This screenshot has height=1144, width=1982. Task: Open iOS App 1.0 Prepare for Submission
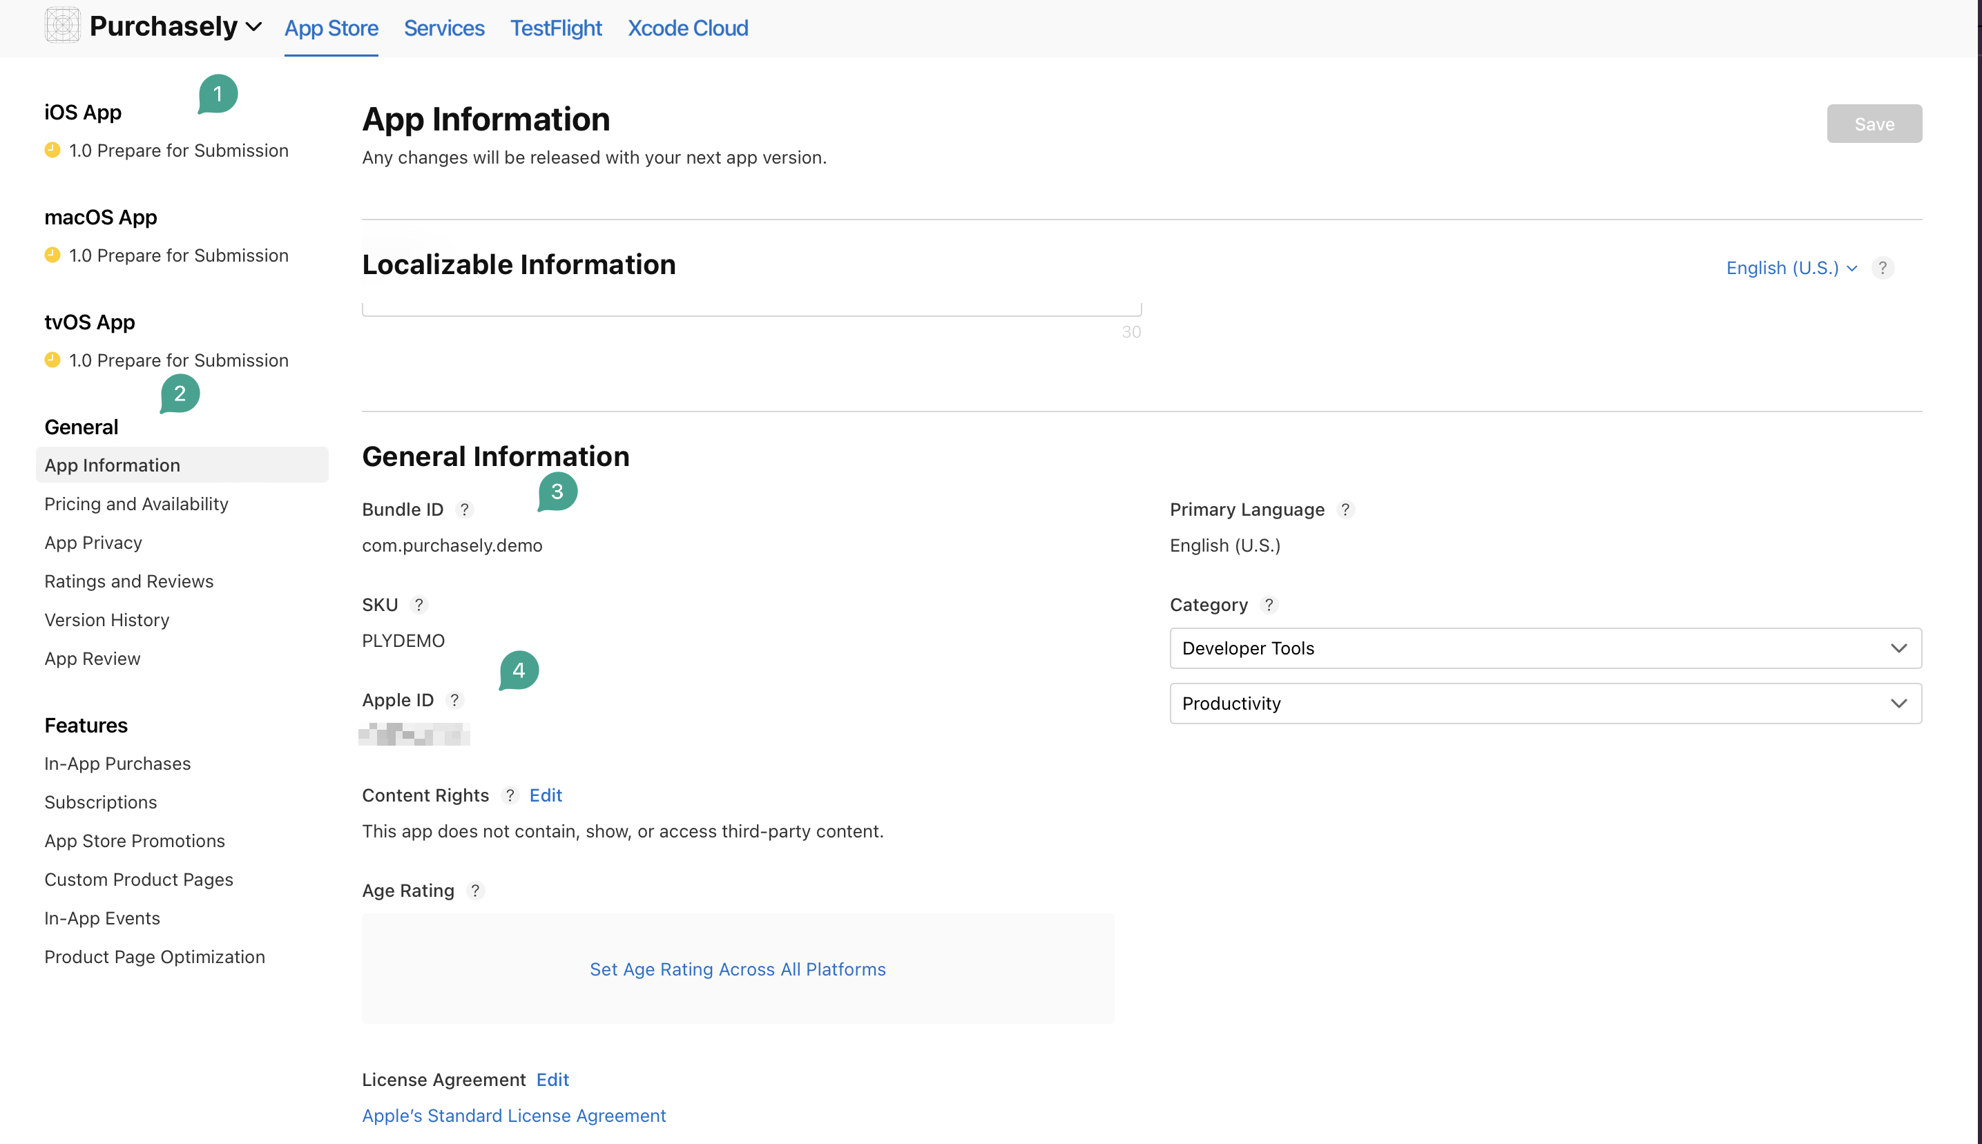178,150
